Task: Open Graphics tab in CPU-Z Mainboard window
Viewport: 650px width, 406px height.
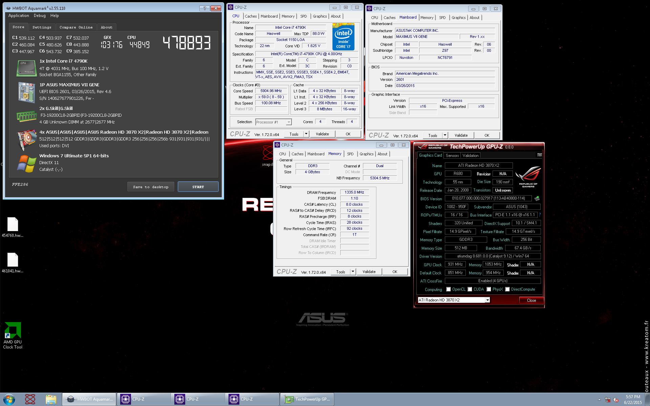Action: click(x=458, y=18)
